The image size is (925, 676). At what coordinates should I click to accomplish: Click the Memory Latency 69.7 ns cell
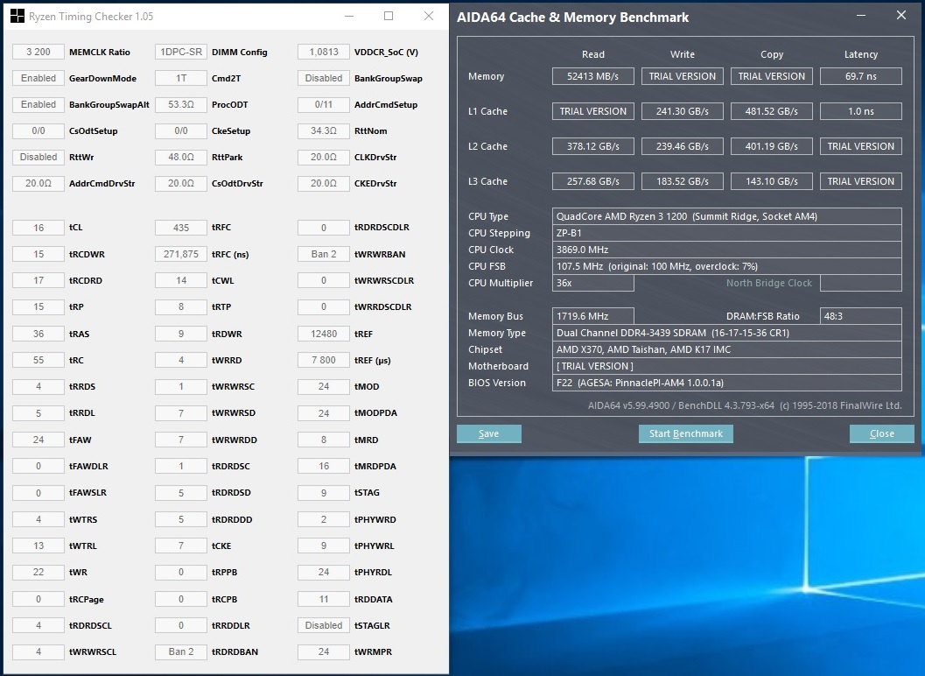[861, 76]
